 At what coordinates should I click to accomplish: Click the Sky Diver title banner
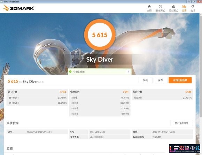(100, 60)
